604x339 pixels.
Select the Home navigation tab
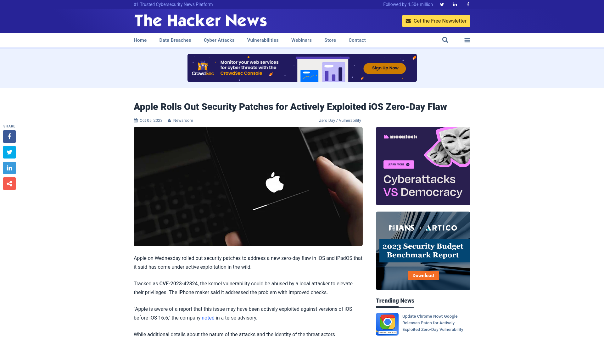[x=140, y=40]
